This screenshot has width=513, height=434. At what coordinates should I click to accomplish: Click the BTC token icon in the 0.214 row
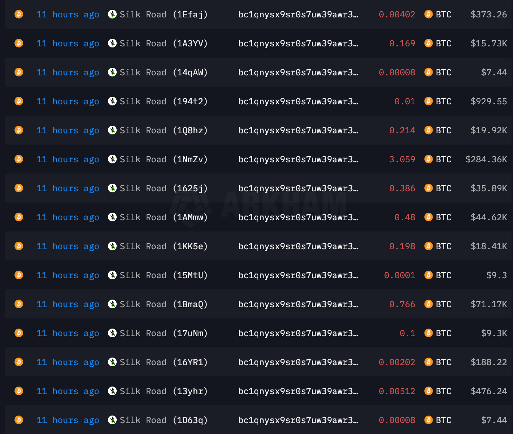pyautogui.click(x=429, y=130)
